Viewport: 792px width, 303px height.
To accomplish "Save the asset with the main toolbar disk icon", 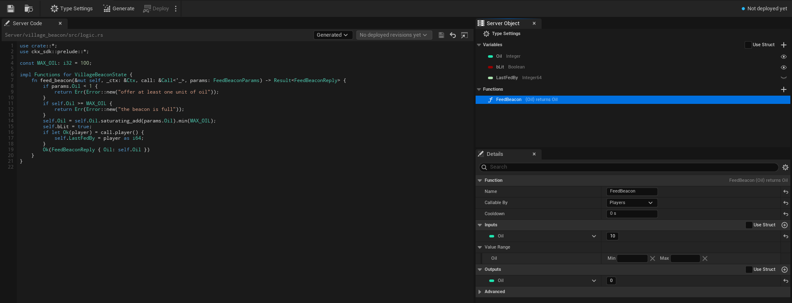I will [x=11, y=8].
